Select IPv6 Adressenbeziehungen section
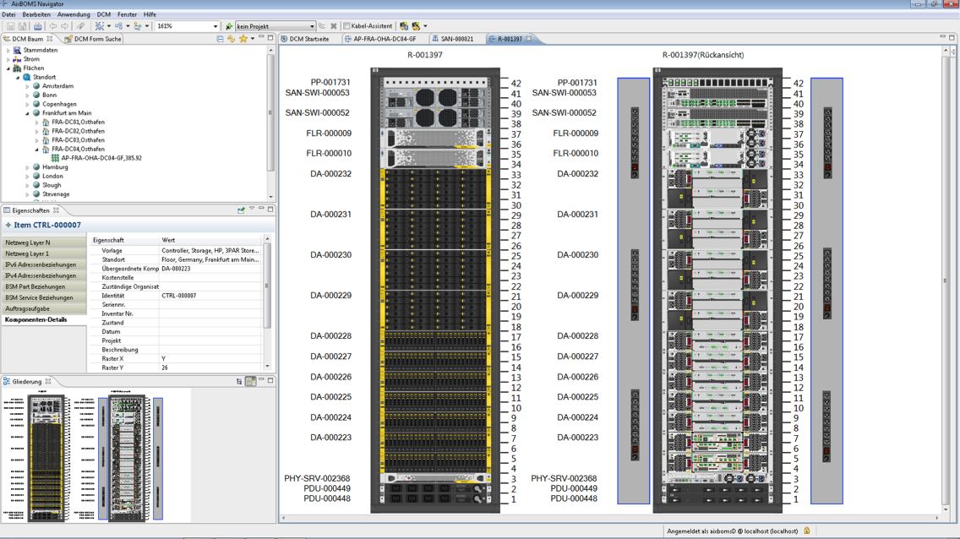960x539 pixels. (44, 265)
